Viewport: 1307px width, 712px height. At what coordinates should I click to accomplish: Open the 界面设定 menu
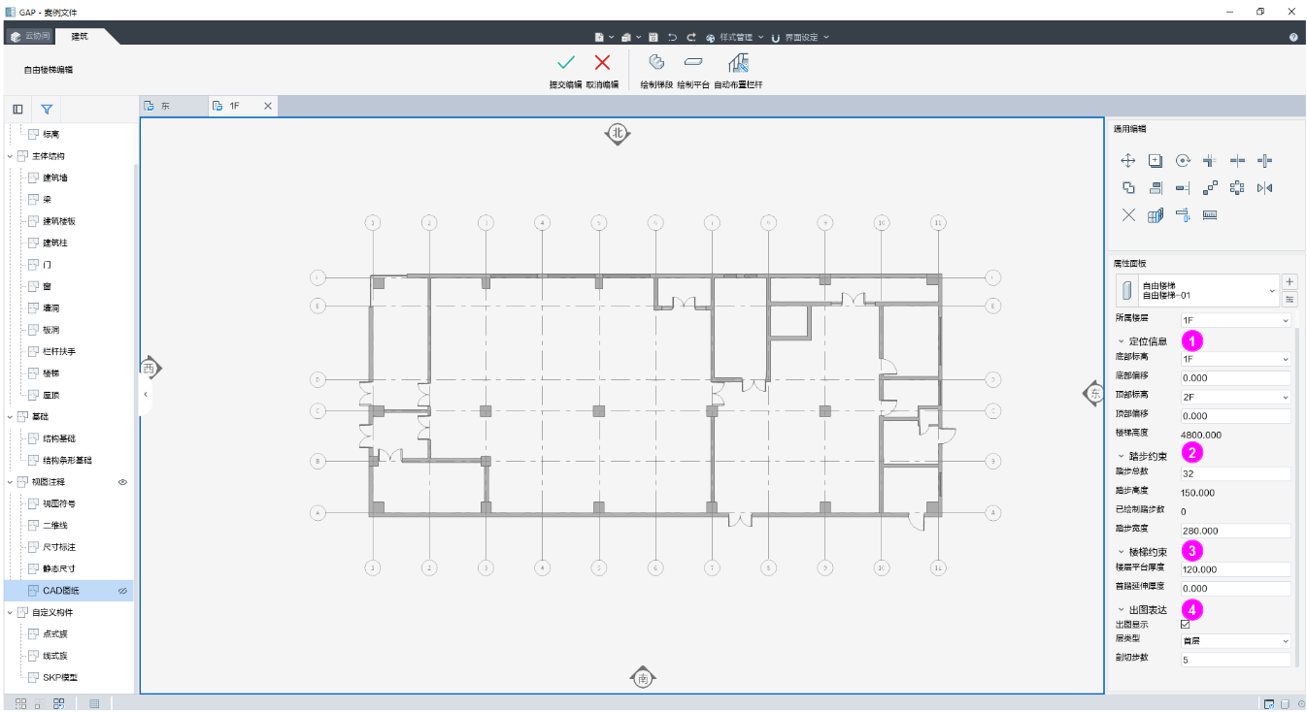(x=801, y=37)
